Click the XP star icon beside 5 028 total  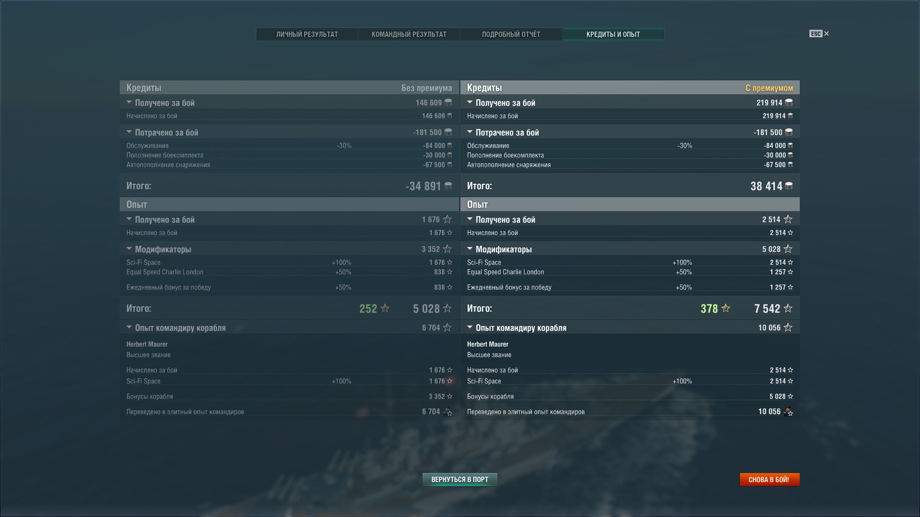click(x=447, y=308)
